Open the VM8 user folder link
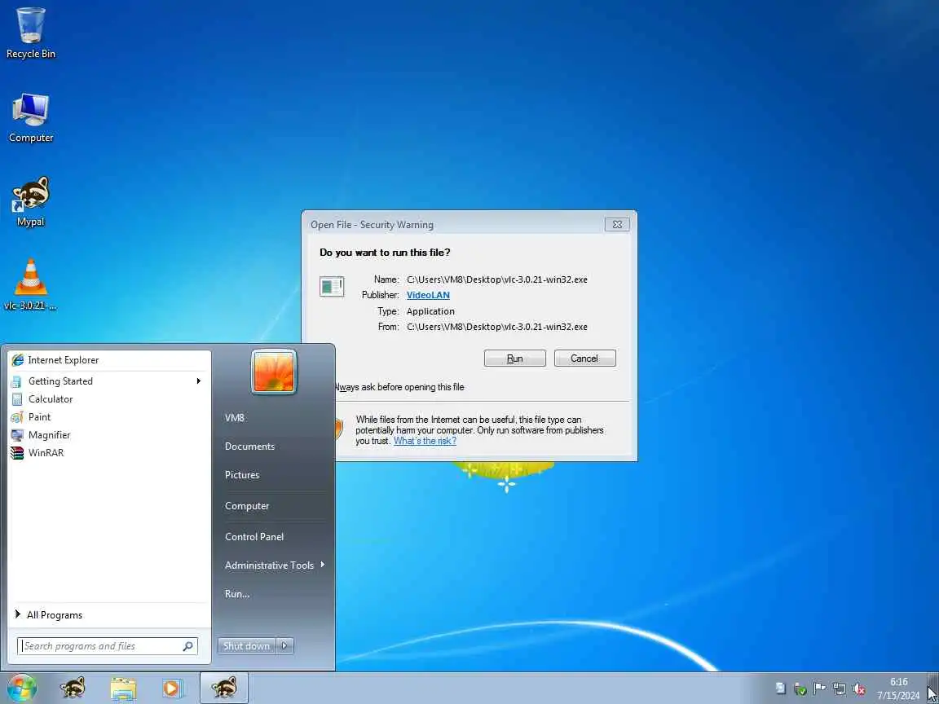This screenshot has width=939, height=704. coord(235,417)
